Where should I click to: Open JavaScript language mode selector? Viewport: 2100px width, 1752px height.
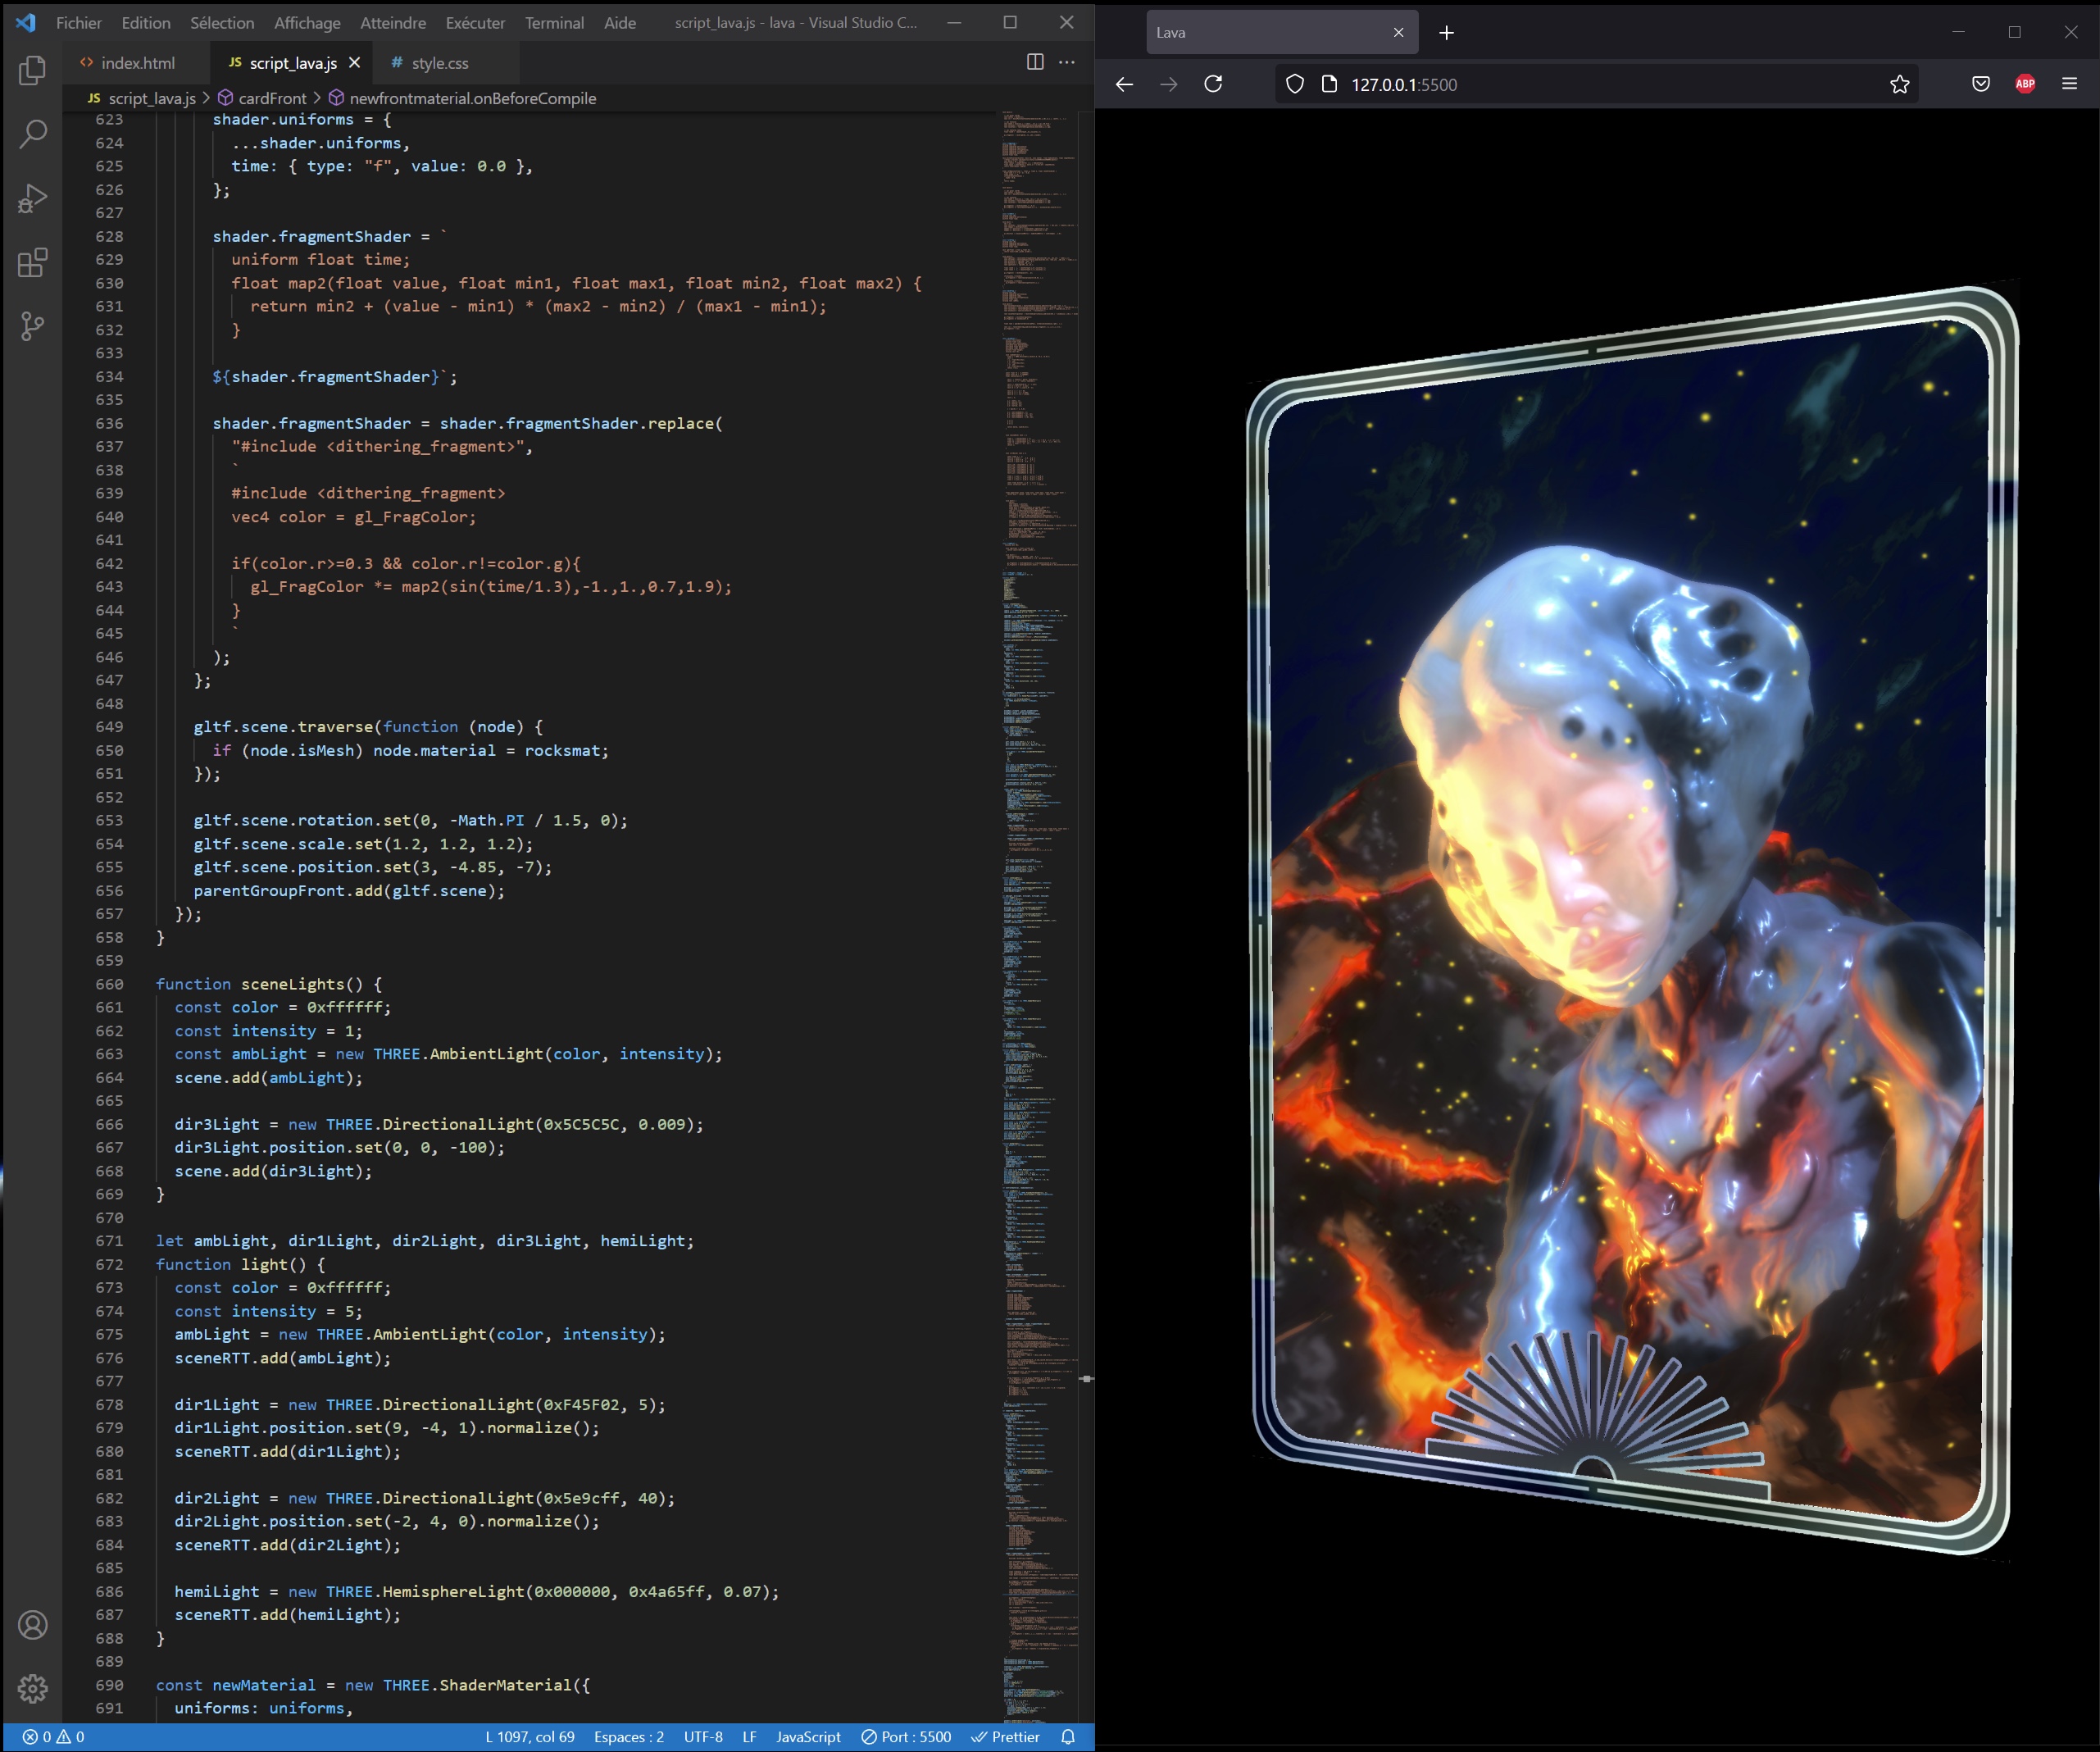pos(807,1737)
